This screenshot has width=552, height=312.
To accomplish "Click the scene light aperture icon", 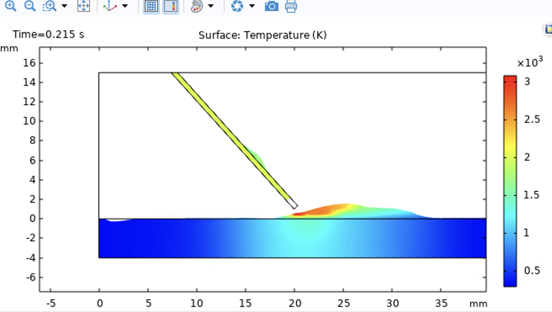I will tap(237, 6).
